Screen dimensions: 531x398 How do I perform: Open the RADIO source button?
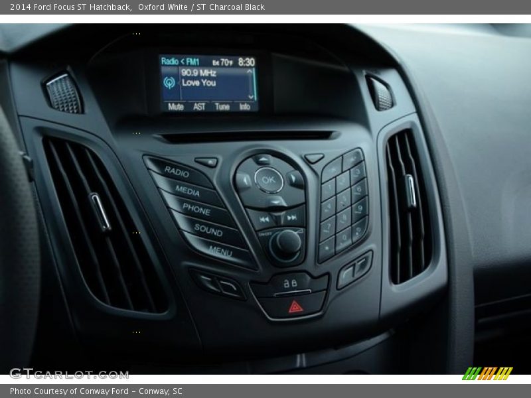click(177, 172)
